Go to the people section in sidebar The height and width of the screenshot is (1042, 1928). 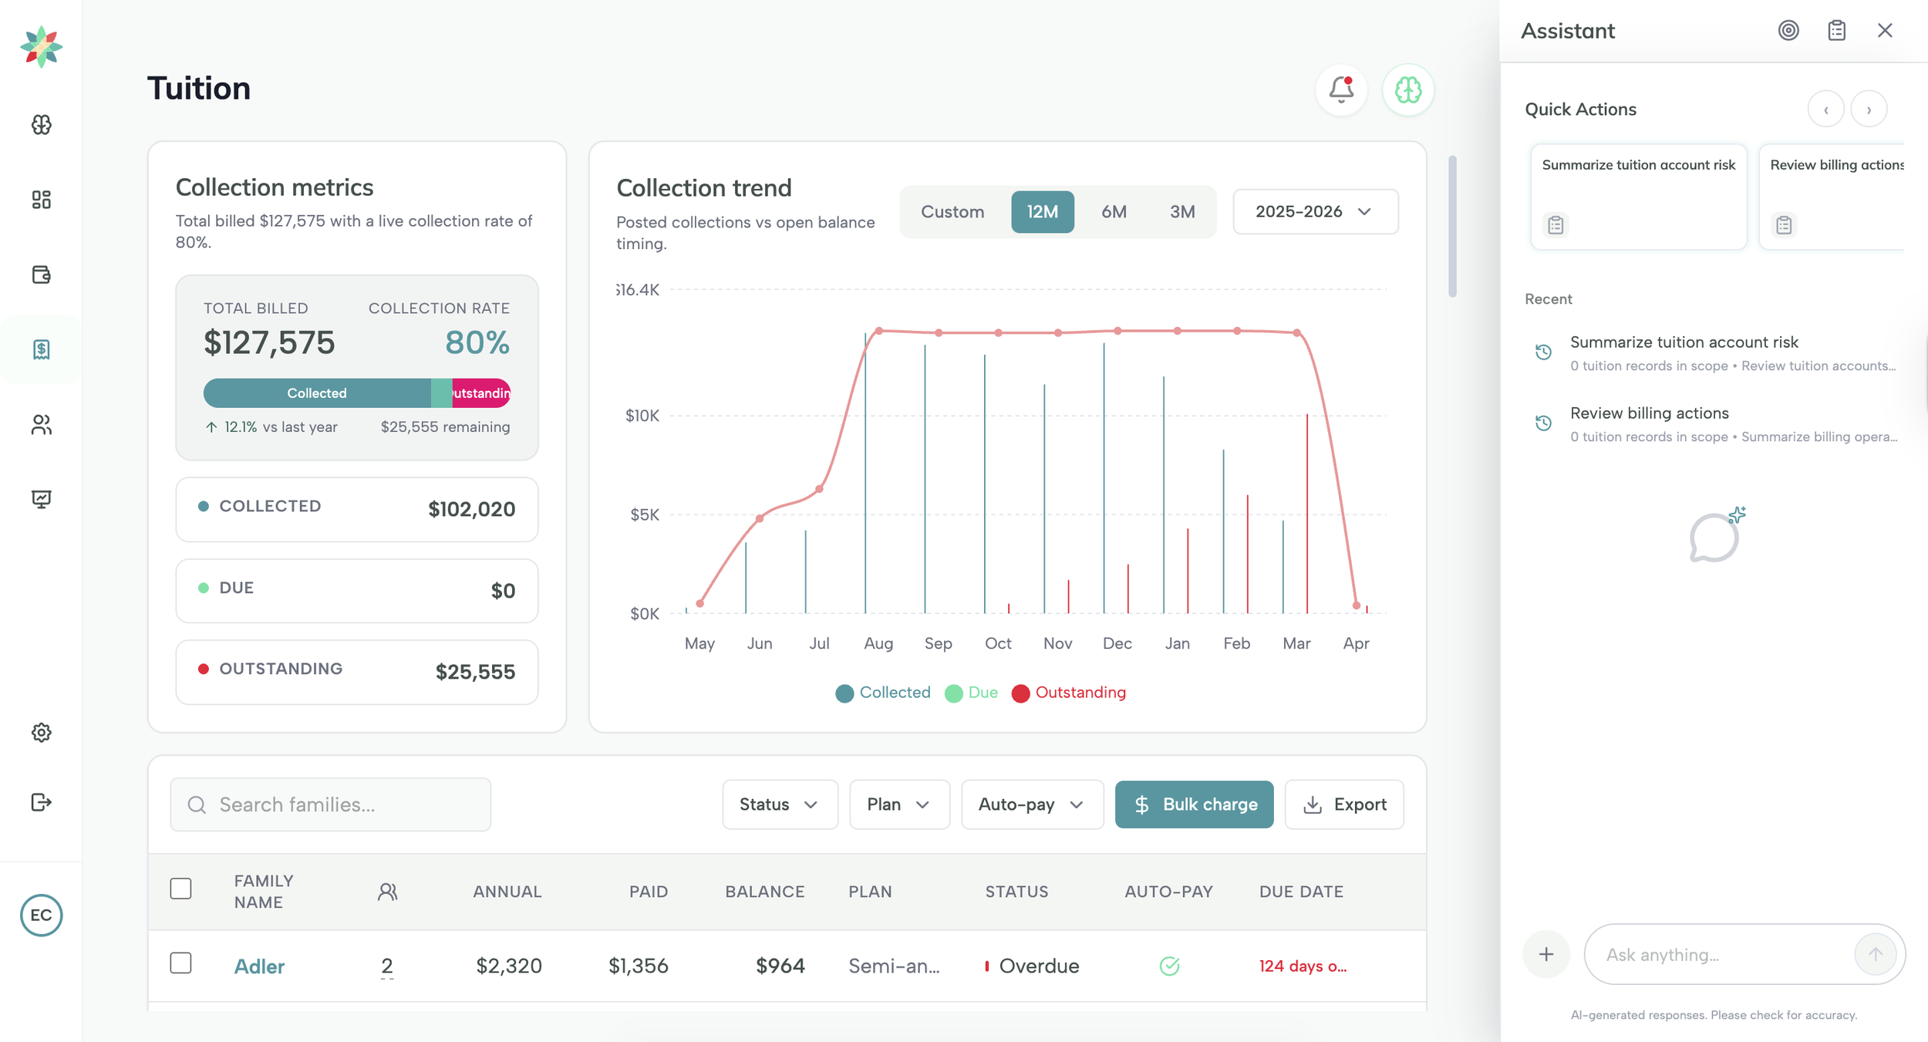[42, 424]
